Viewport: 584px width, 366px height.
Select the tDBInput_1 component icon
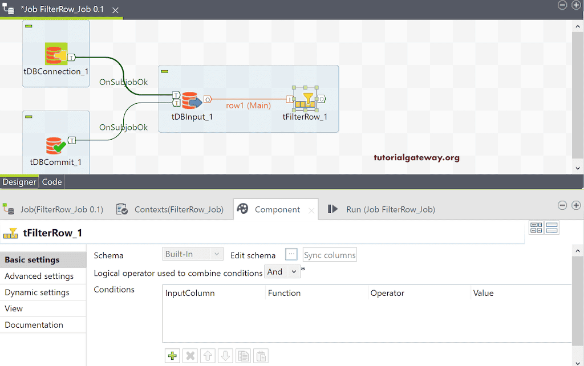pos(190,100)
